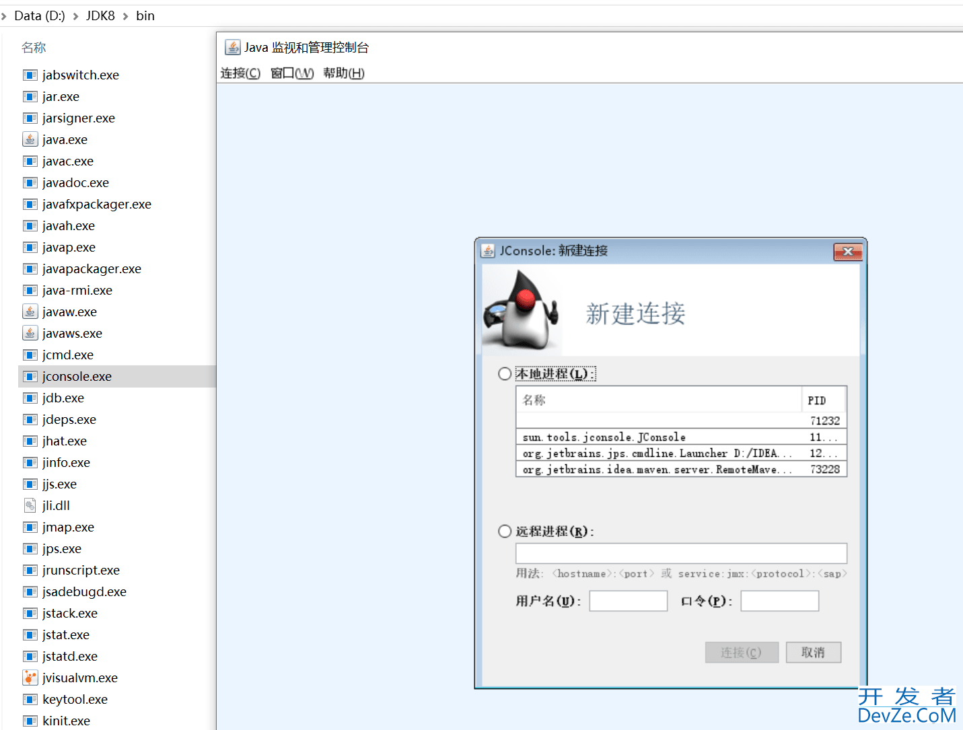Click the javaw.exe coffee cup icon

click(x=30, y=312)
